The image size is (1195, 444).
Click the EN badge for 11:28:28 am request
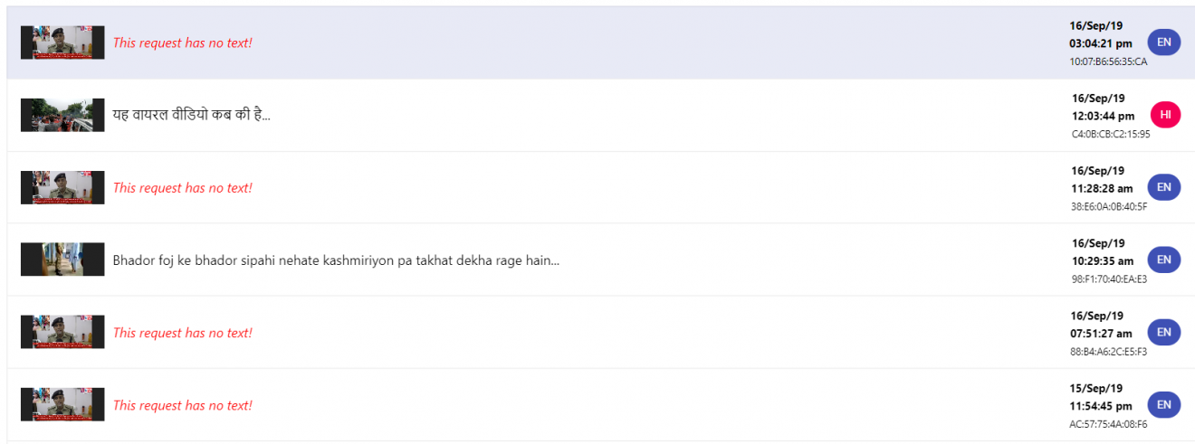click(1164, 187)
